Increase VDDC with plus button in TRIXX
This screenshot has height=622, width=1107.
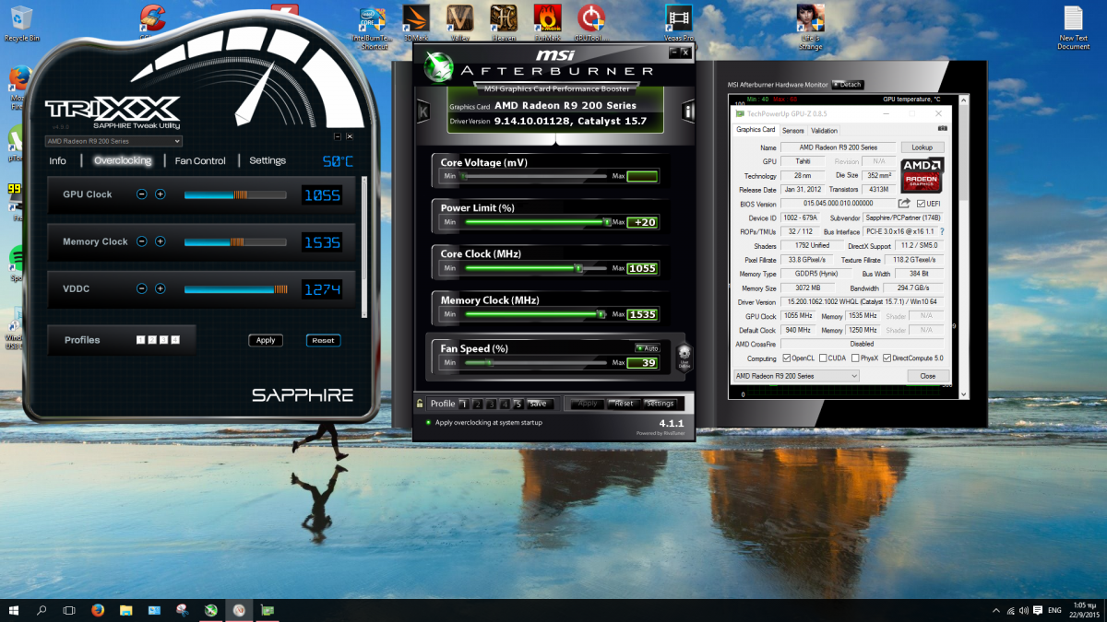[x=161, y=288]
